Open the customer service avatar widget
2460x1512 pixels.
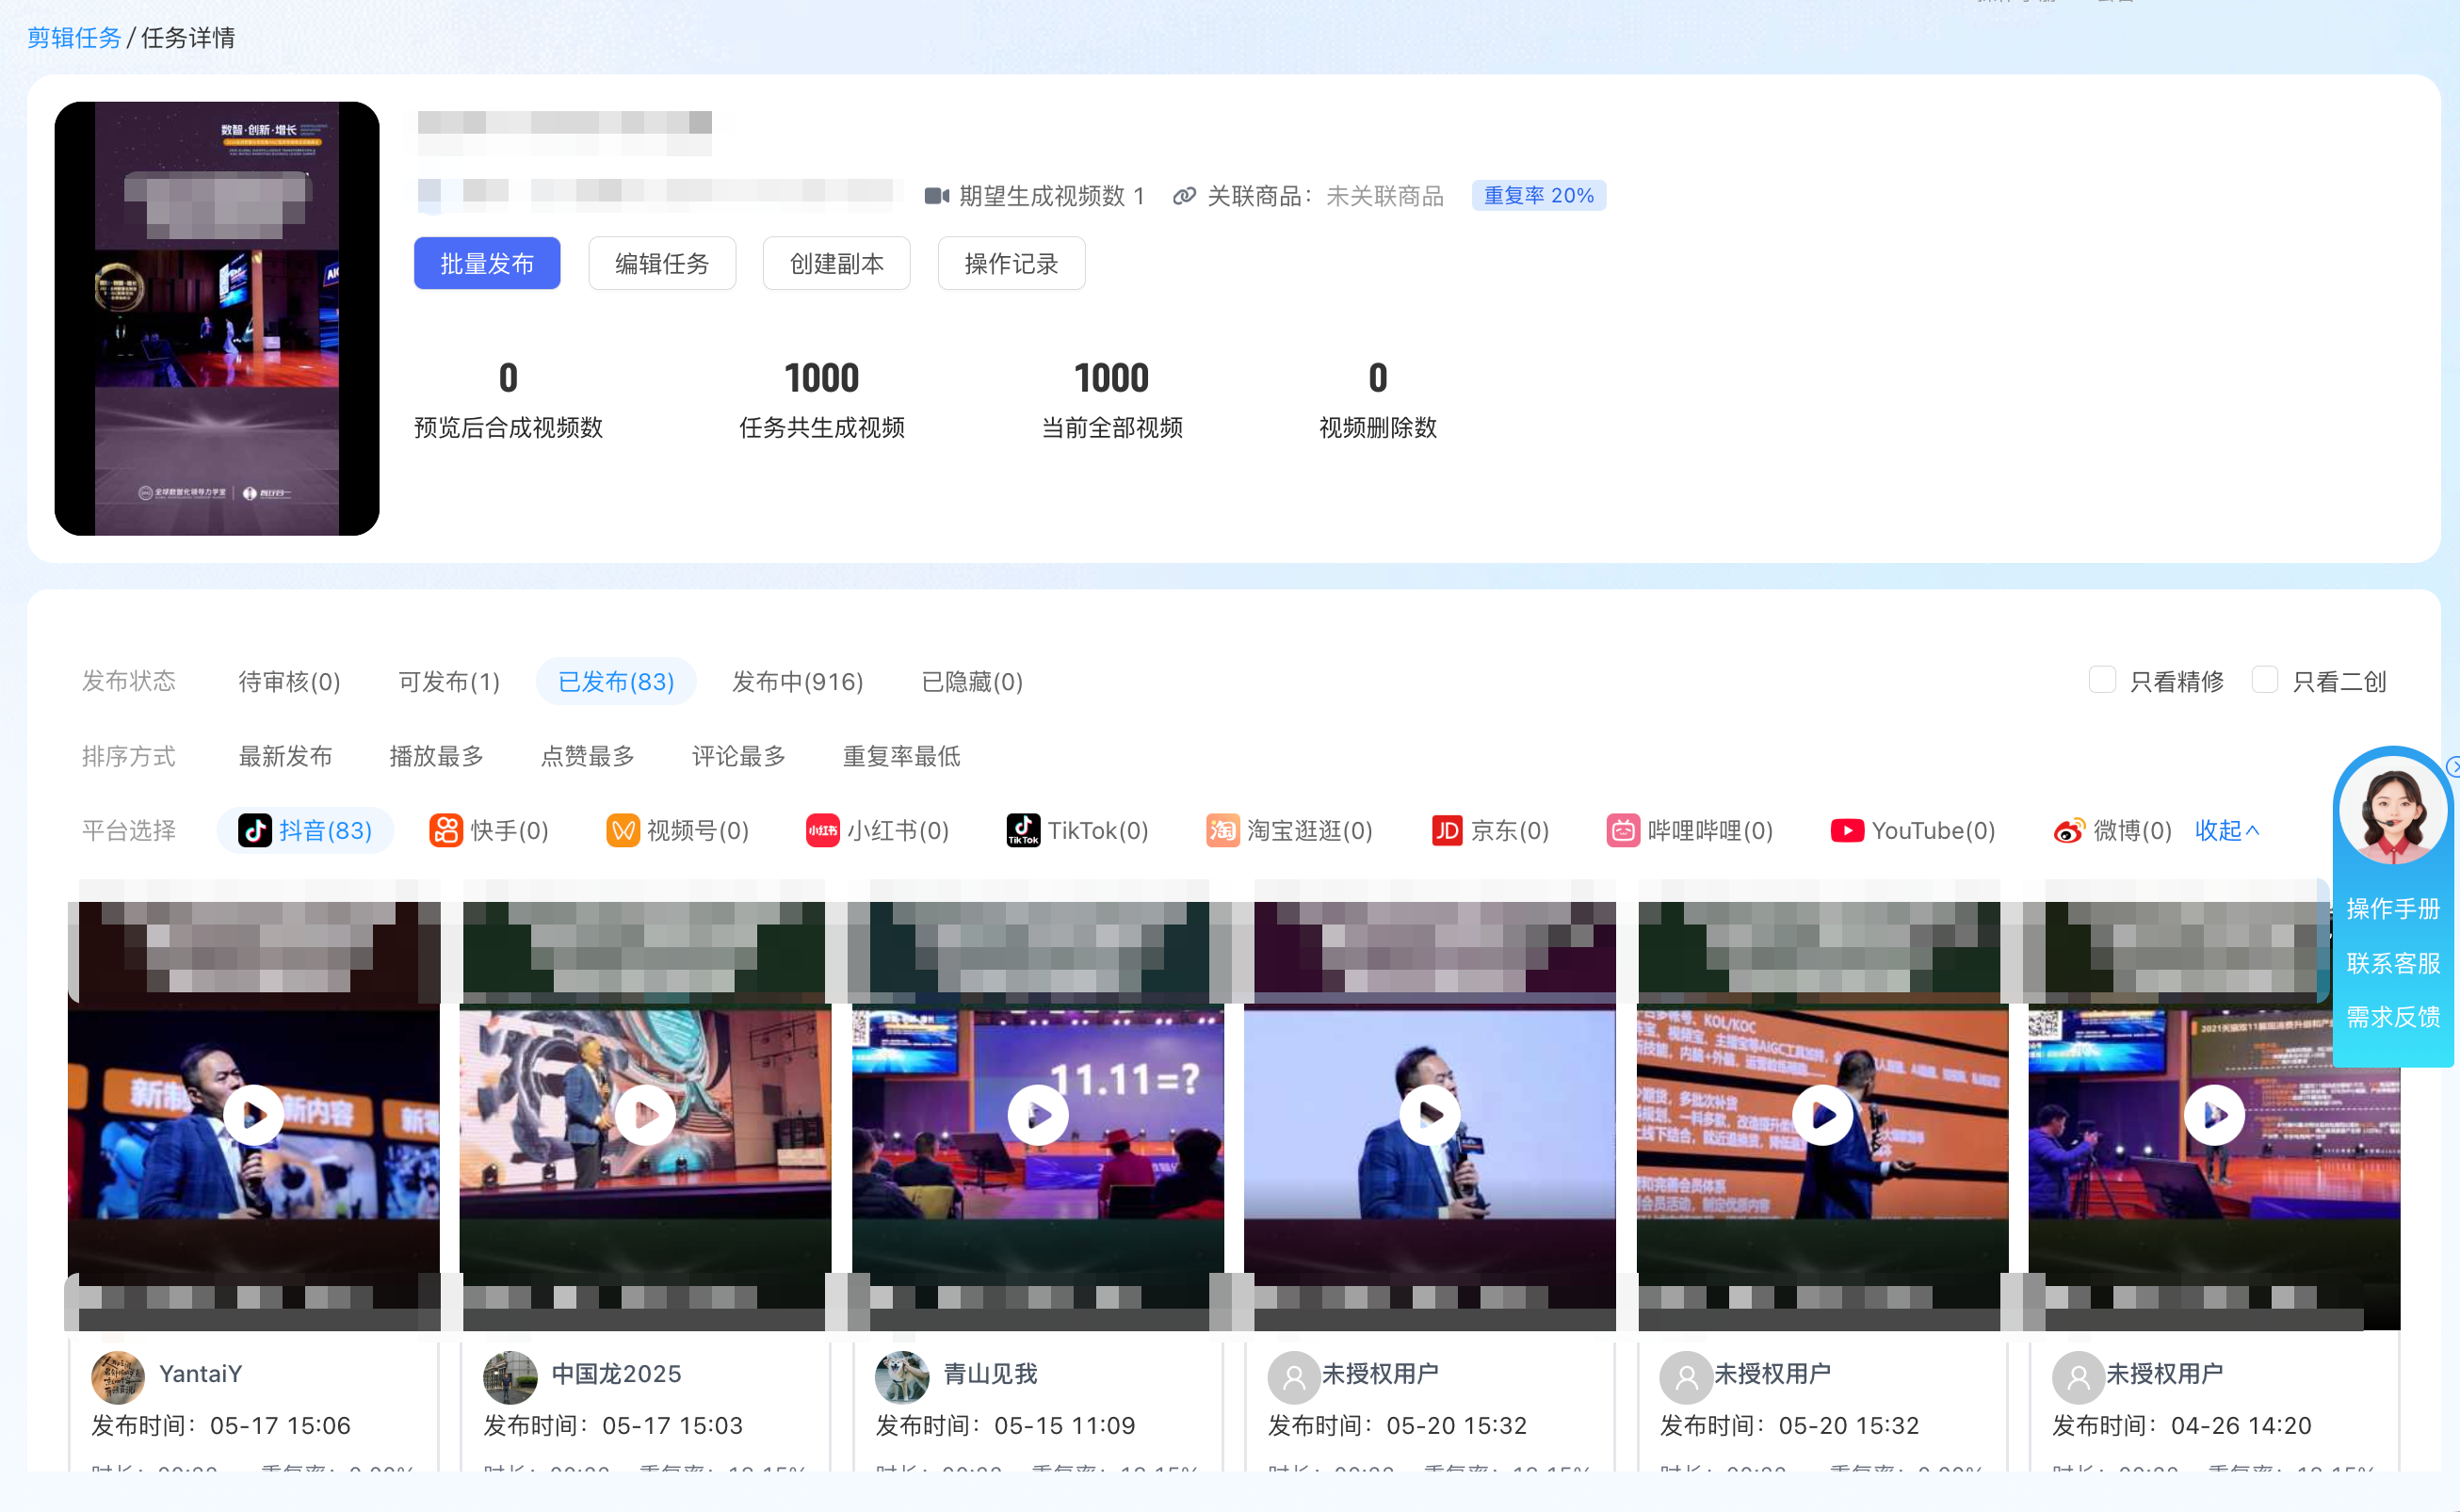(x=2392, y=810)
